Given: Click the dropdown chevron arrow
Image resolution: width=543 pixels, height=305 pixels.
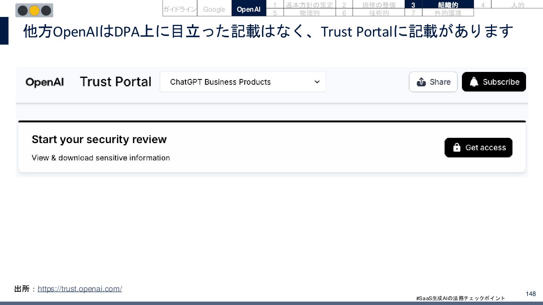Looking at the screenshot, I should (x=317, y=82).
